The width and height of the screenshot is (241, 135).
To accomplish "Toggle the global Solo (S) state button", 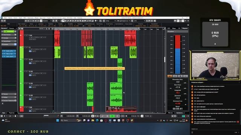I will (x=28, y=21).
